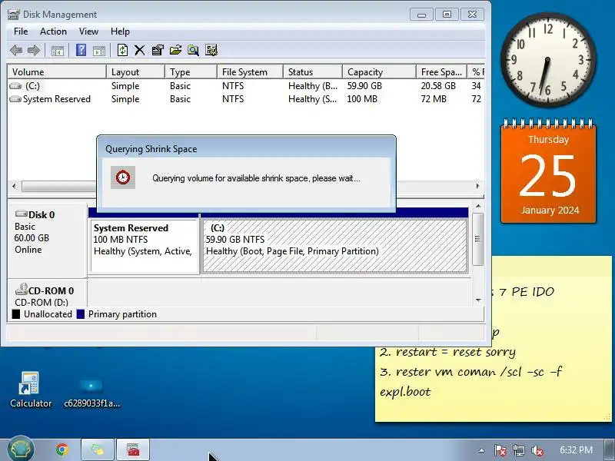Click the Forward arrow toolbar icon
Image resolution: width=615 pixels, height=461 pixels.
pos(34,50)
